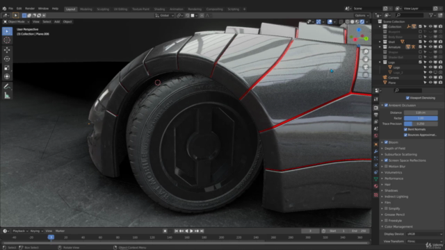Toggle the Bloom checkbox
The width and height of the screenshot is (445, 250).
[x=386, y=142]
